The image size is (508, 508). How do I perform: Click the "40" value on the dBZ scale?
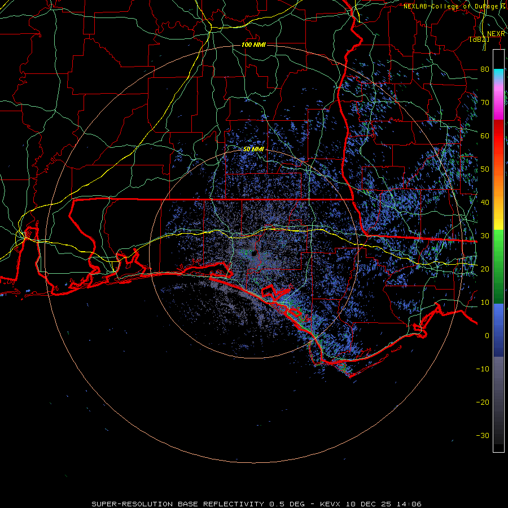click(x=485, y=203)
